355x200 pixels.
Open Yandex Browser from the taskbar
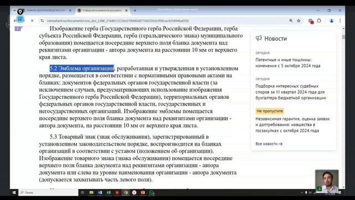click(134, 193)
